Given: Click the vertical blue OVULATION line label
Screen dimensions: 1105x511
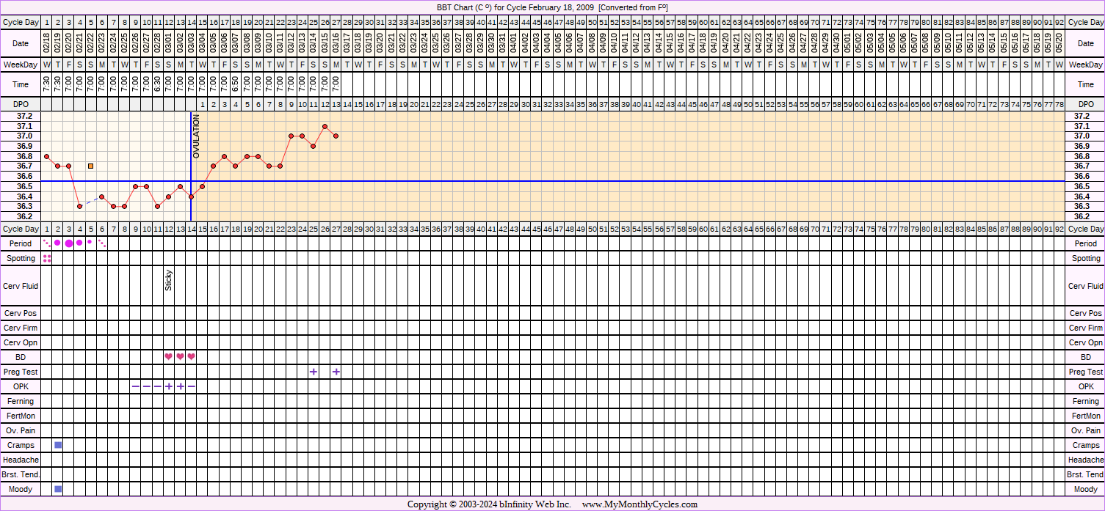Looking at the screenshot, I should point(196,136).
